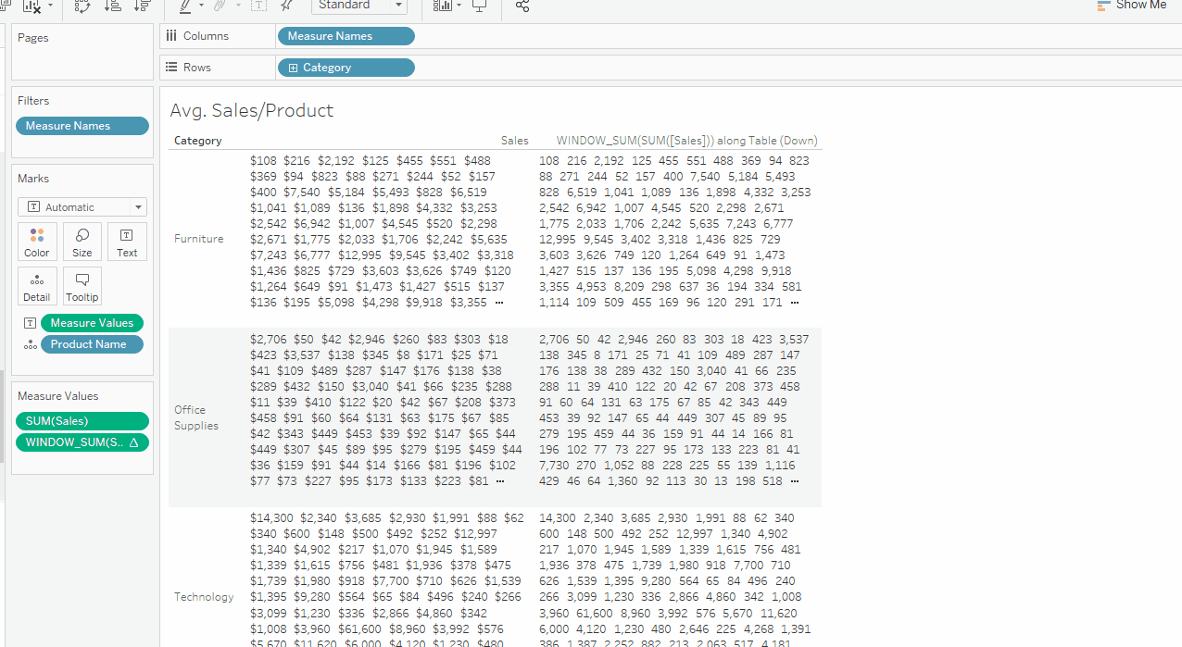Select the WINDOW_SUM measure pill
This screenshot has width=1182, height=647.
(x=82, y=442)
